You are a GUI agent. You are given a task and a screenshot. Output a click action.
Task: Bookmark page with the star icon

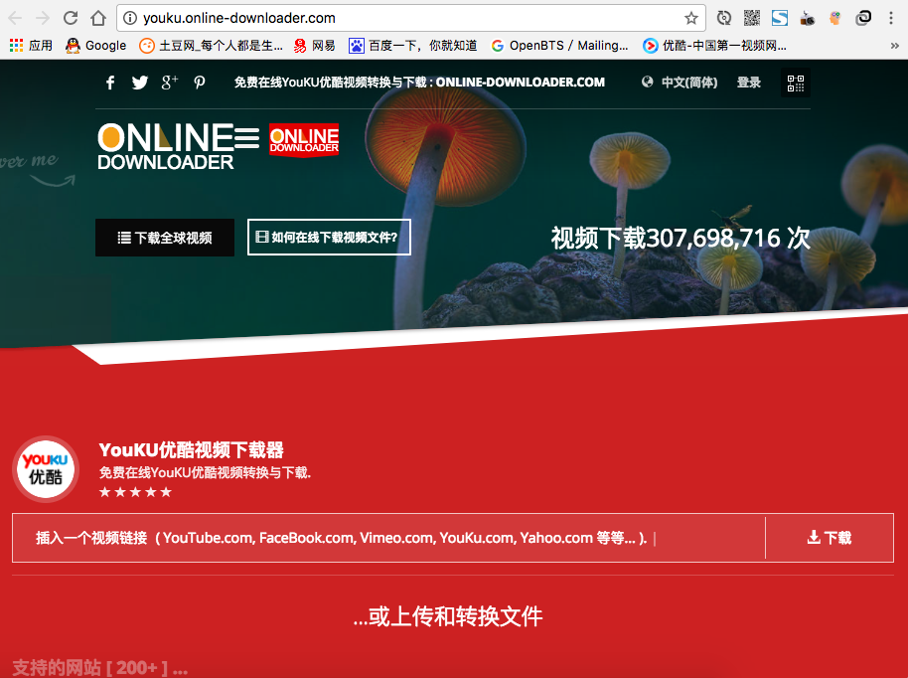pos(691,18)
